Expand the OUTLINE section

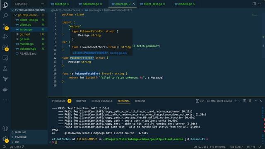[29, 132]
